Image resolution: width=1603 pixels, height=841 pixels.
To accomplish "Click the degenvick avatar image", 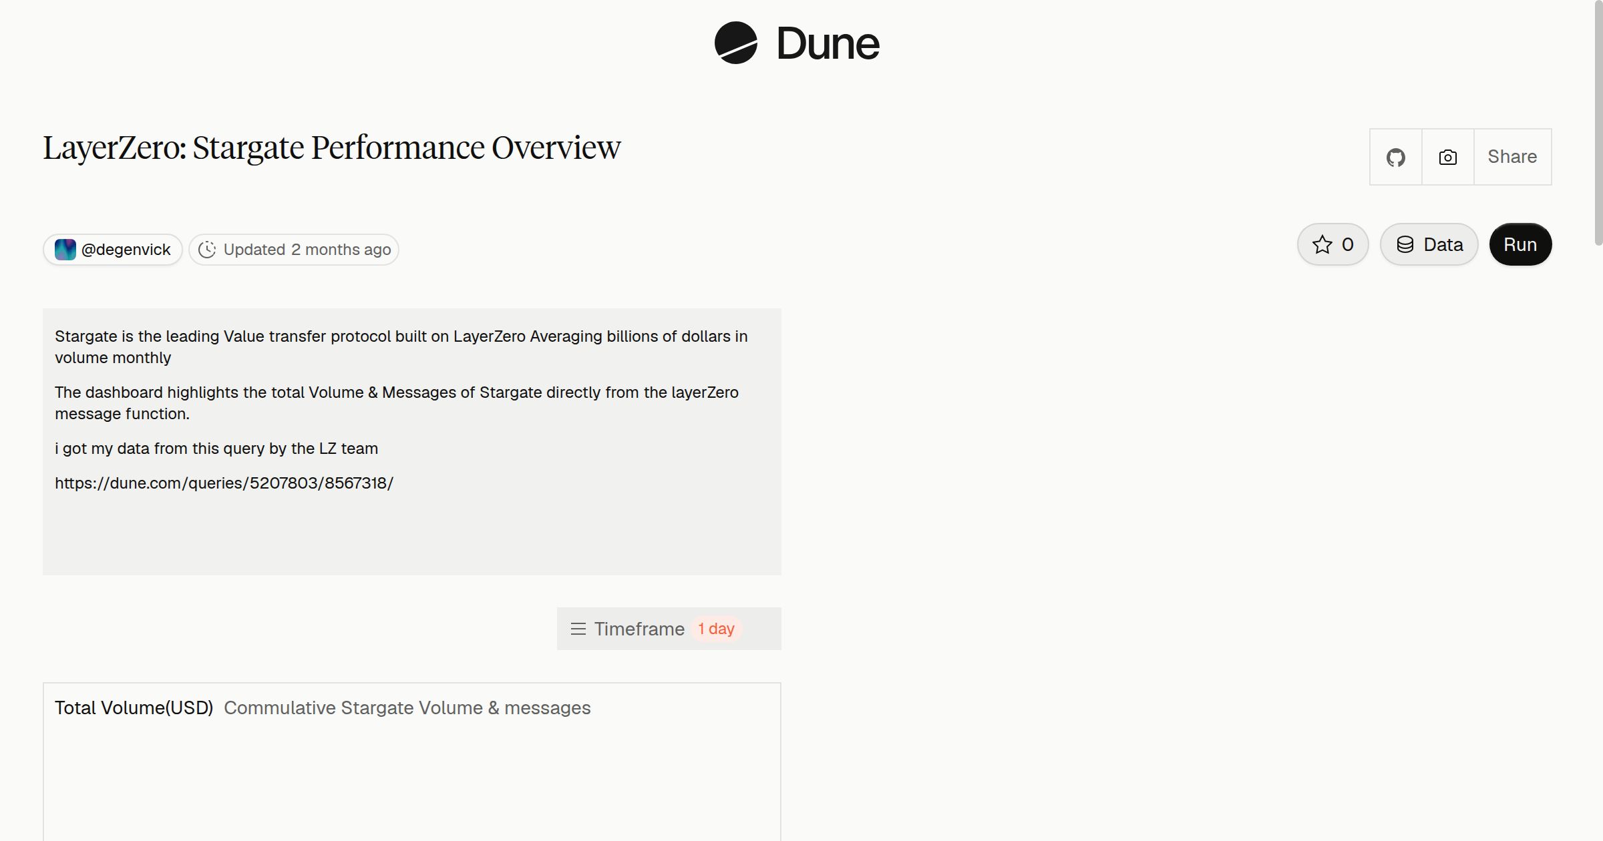I will click(x=65, y=250).
